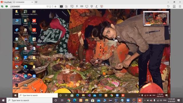Open remote notification center icon
The height and width of the screenshot is (103, 183).
167,95
